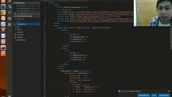Dismiss the available update notification
172x97 pixels.
coord(169,91)
